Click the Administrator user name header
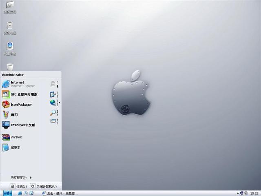Screen dimensions: 261x196 13,75
